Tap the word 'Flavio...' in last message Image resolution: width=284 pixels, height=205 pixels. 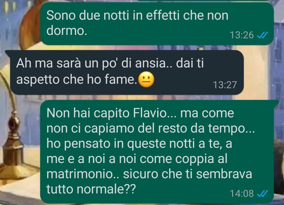(x=155, y=113)
